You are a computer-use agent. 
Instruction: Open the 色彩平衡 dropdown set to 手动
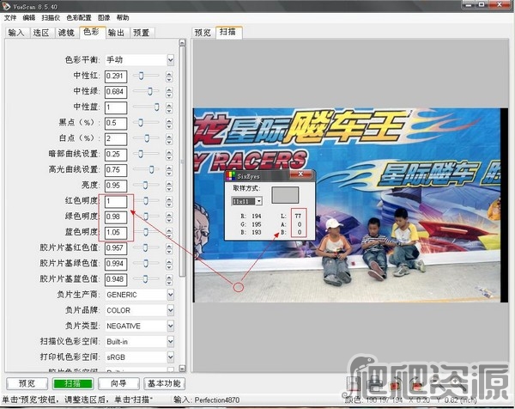170,60
